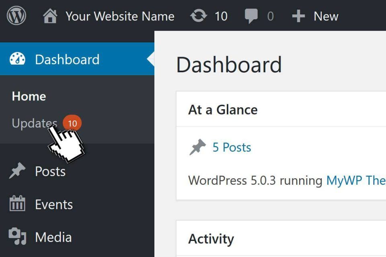Open the New content dropdown
Screen dimensions: 386x257
point(326,16)
